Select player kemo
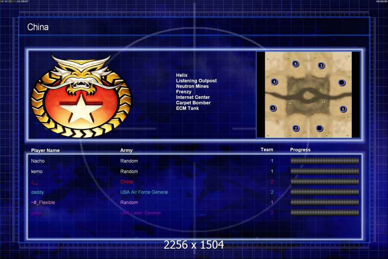 (x=37, y=171)
